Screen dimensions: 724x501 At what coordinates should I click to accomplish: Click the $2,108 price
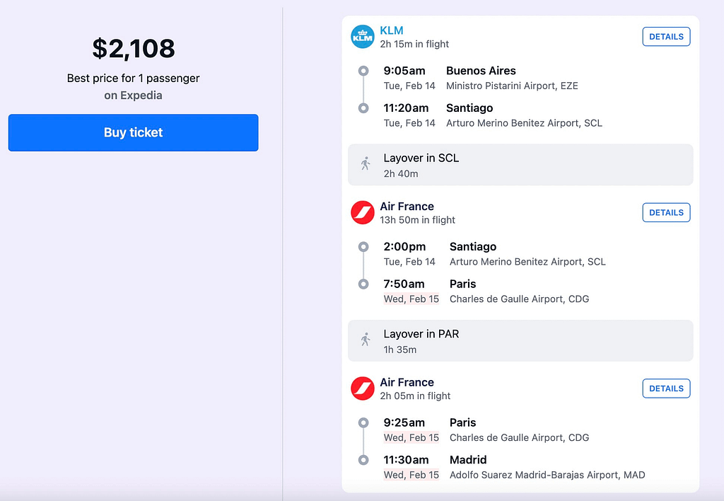[x=134, y=49]
